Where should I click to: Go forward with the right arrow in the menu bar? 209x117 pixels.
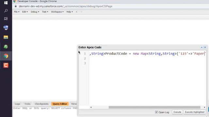(x=81, y=12)
